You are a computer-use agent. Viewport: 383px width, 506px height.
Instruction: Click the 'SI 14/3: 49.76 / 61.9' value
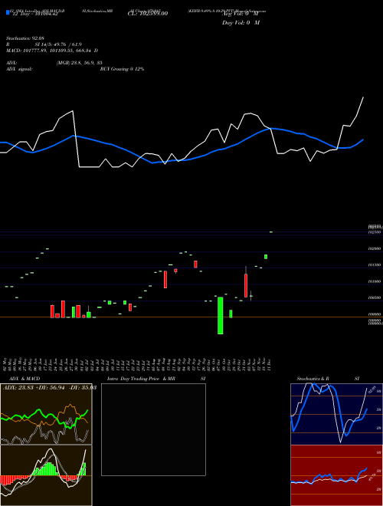(59, 44)
